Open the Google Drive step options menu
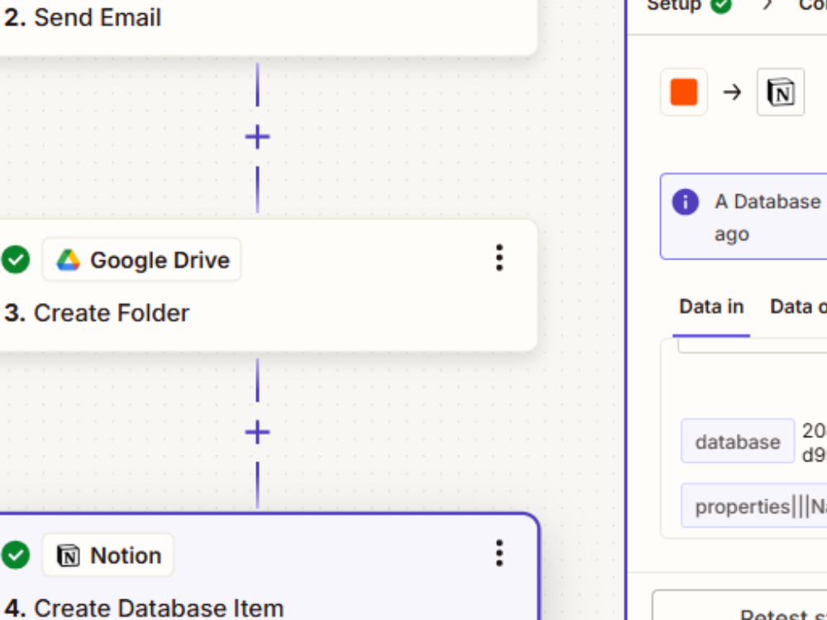Image resolution: width=827 pixels, height=620 pixels. (499, 258)
